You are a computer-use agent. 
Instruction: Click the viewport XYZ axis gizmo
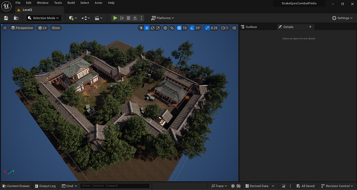9,172
